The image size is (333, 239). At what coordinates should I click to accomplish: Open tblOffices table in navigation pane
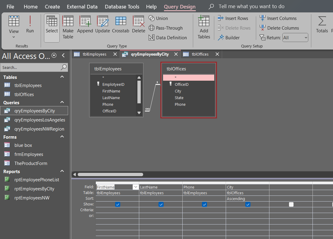tap(24, 94)
